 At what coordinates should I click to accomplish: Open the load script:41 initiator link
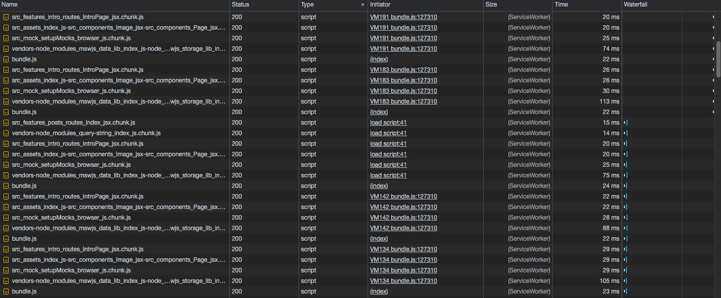388,122
